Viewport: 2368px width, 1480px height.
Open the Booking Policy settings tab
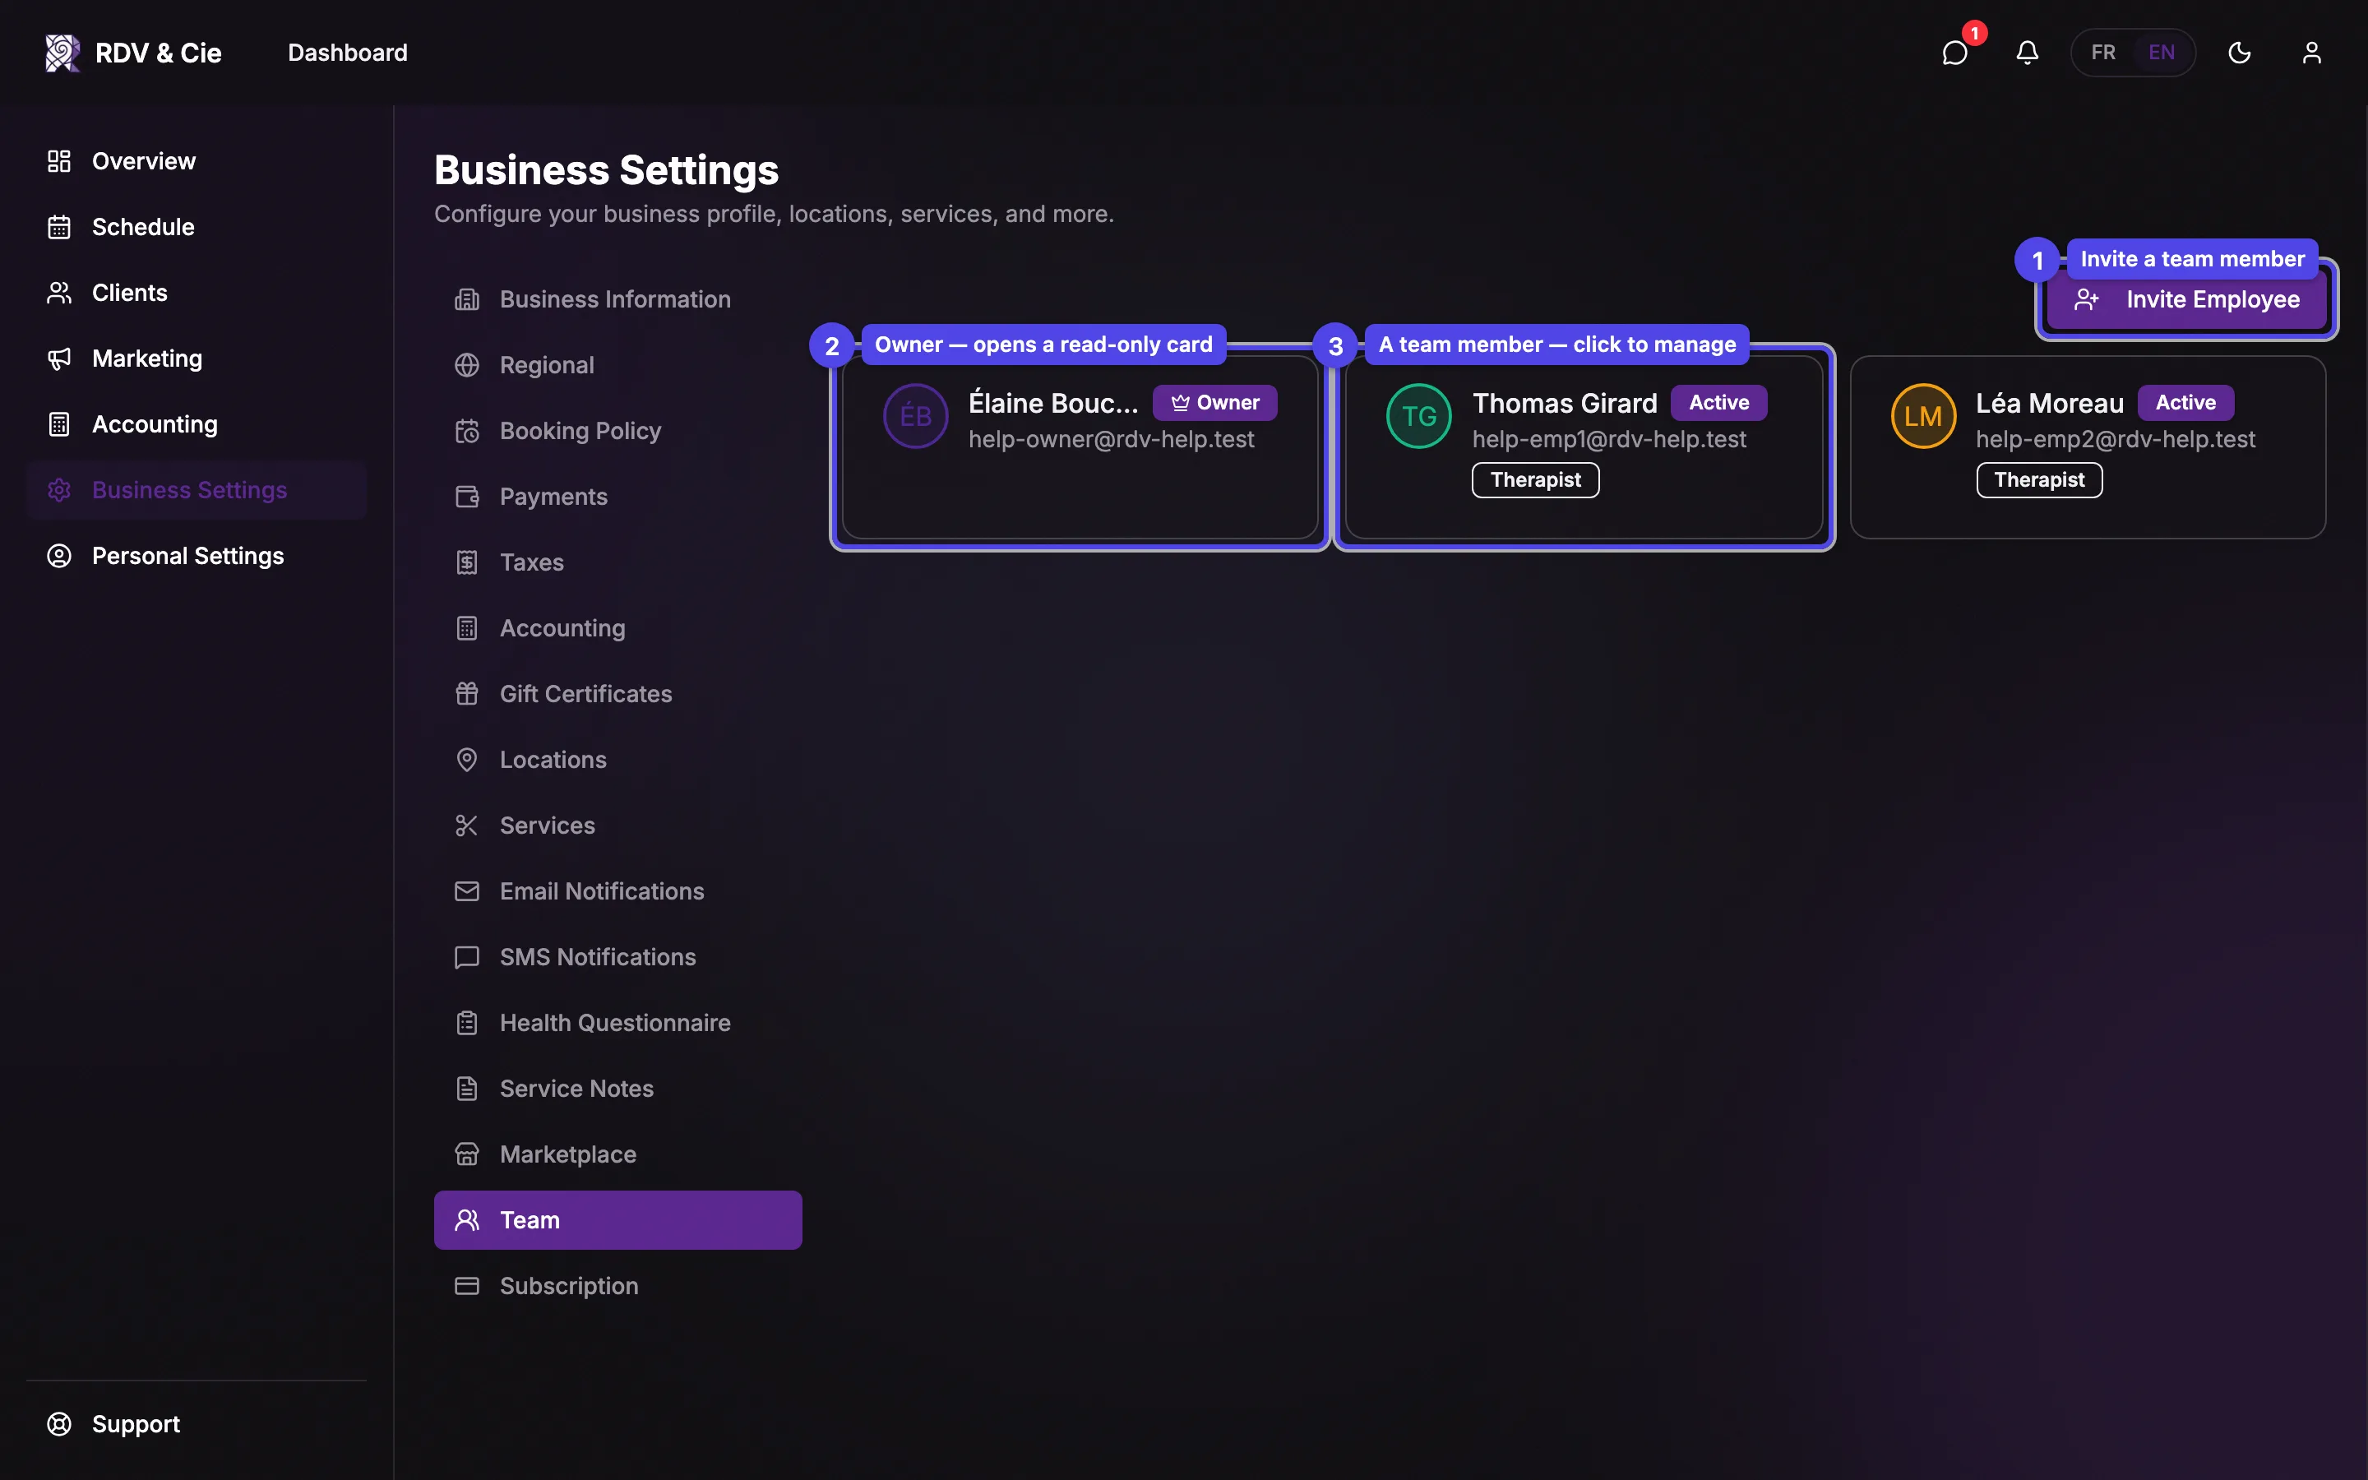coord(617,431)
